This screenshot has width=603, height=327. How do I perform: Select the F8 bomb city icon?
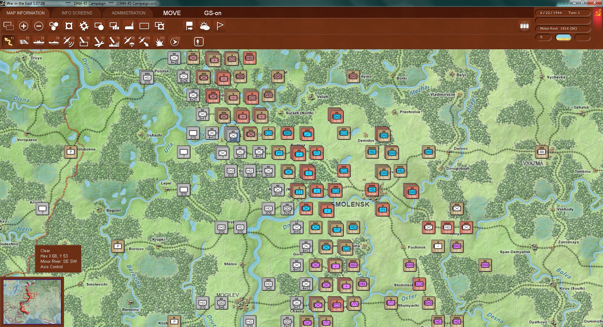114,42
